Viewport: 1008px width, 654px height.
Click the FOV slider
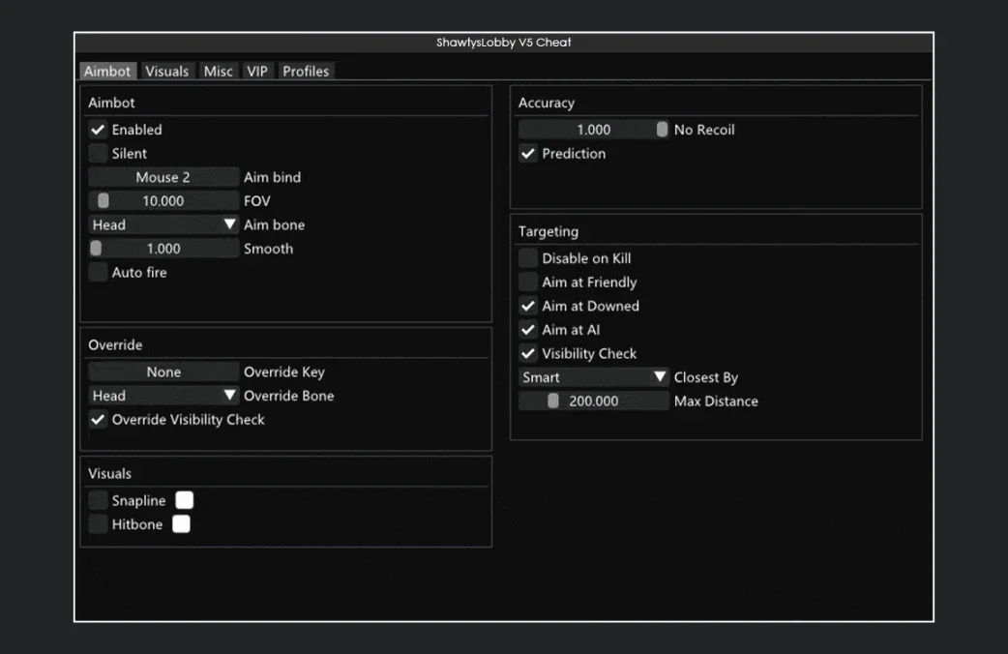[x=163, y=200]
